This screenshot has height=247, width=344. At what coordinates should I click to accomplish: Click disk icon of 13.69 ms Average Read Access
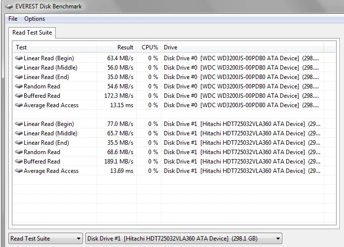(x=19, y=171)
